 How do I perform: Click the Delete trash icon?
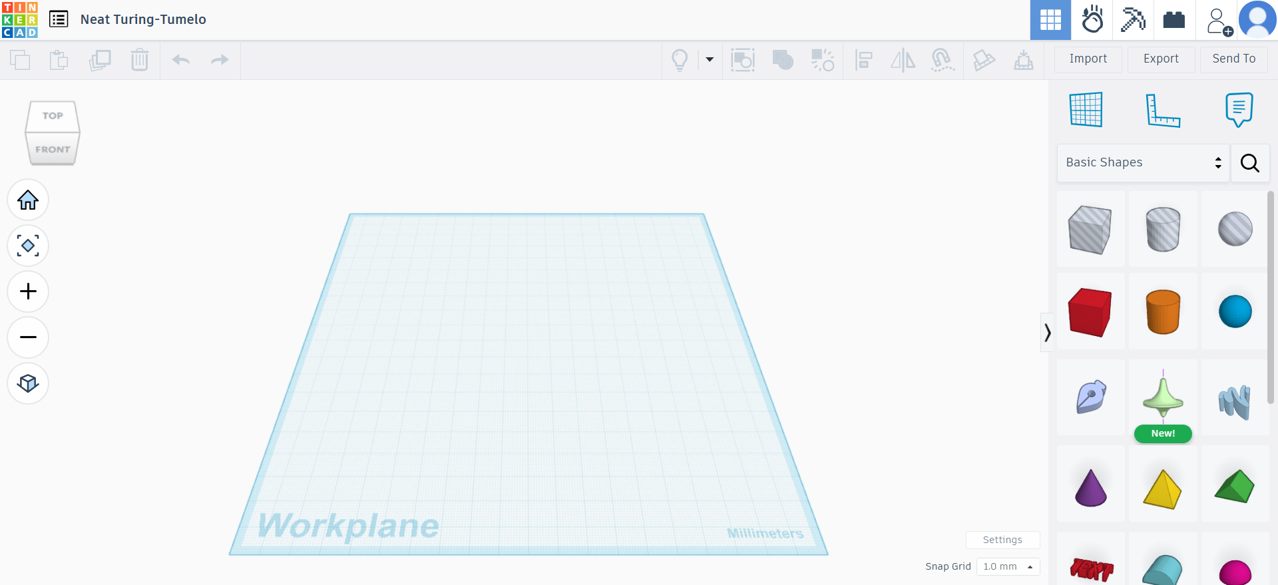(140, 60)
